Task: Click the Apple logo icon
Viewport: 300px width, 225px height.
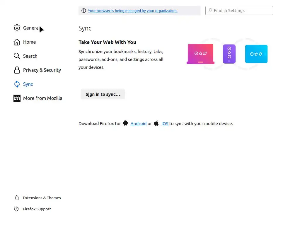Action: (156, 123)
